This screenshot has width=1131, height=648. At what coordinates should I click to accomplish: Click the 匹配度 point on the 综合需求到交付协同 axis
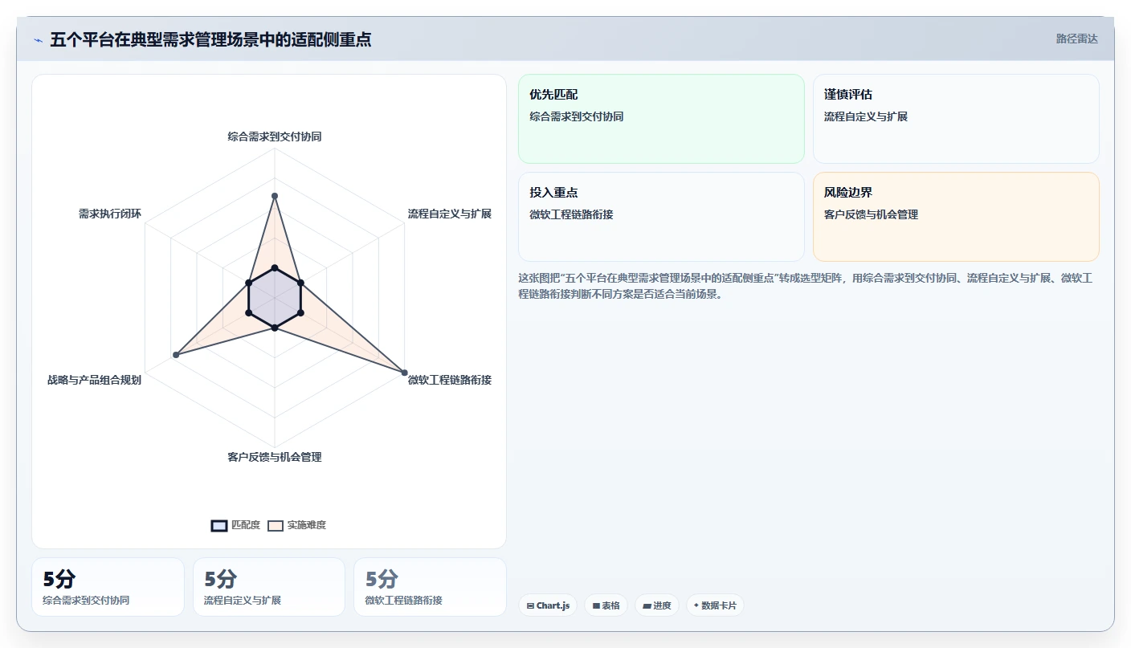point(275,267)
